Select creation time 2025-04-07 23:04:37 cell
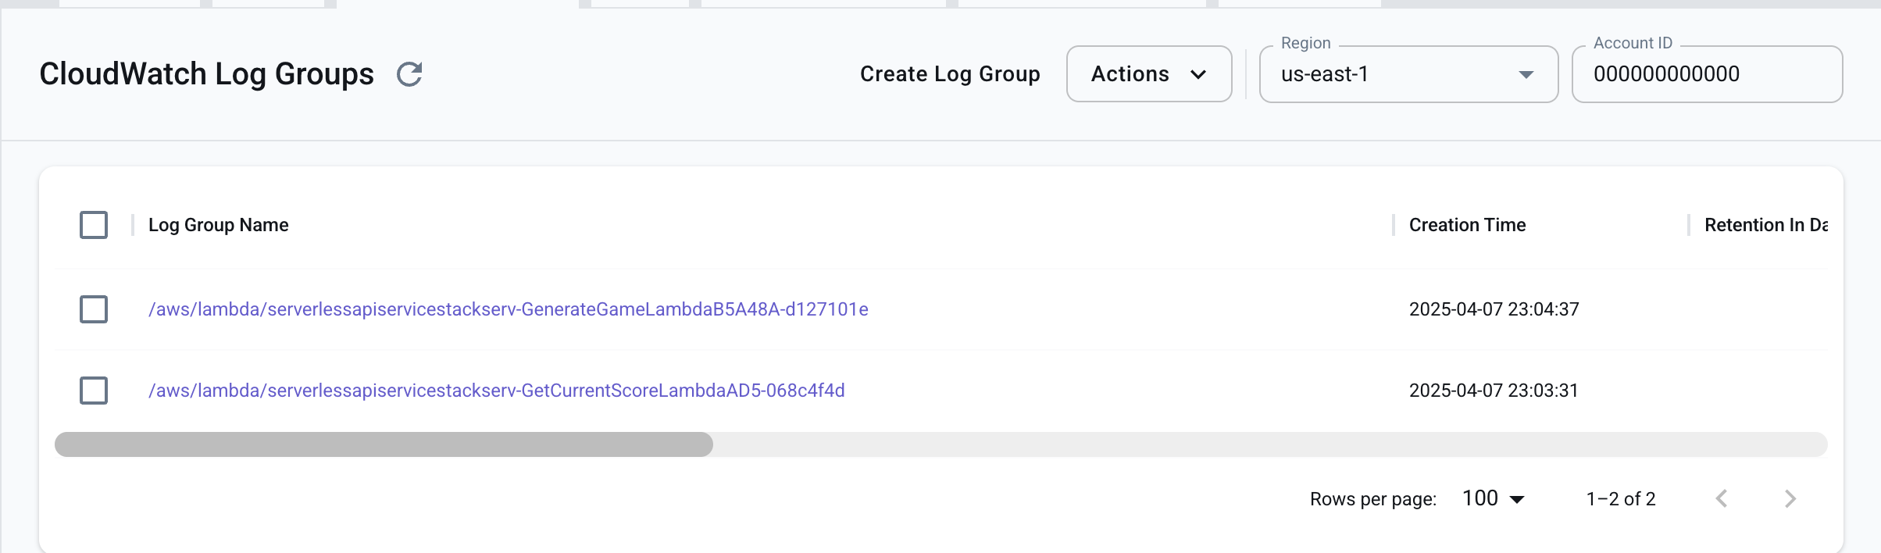The height and width of the screenshot is (553, 1881). click(x=1494, y=309)
